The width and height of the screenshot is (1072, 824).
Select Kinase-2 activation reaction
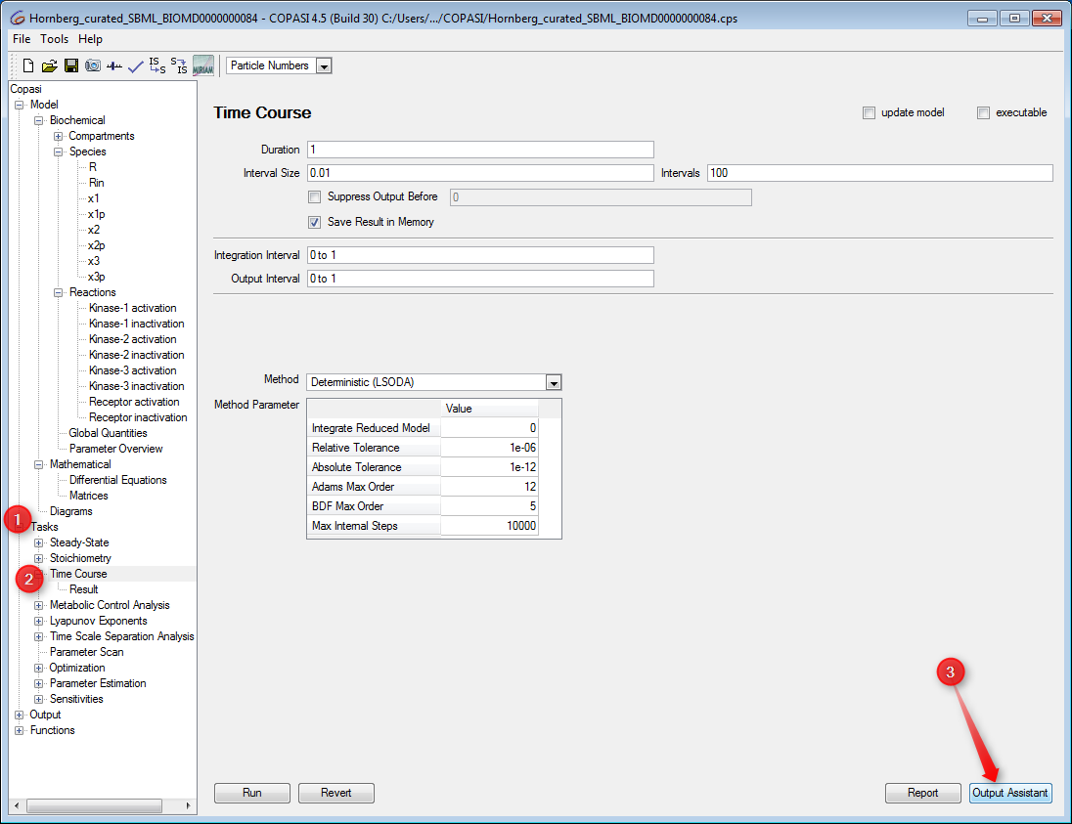[133, 339]
